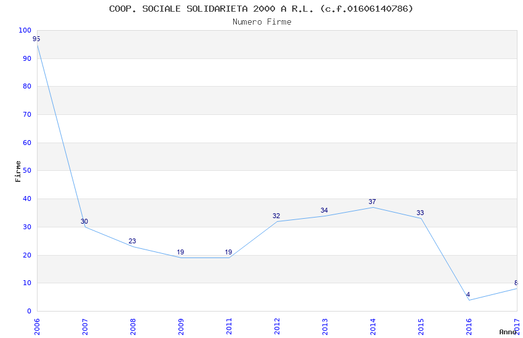Select the data label 33 for 2015
Image resolution: width=523 pixels, height=338 pixels.
click(420, 213)
